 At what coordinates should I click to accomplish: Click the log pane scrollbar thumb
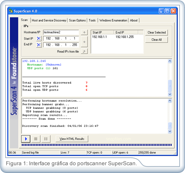(170, 126)
